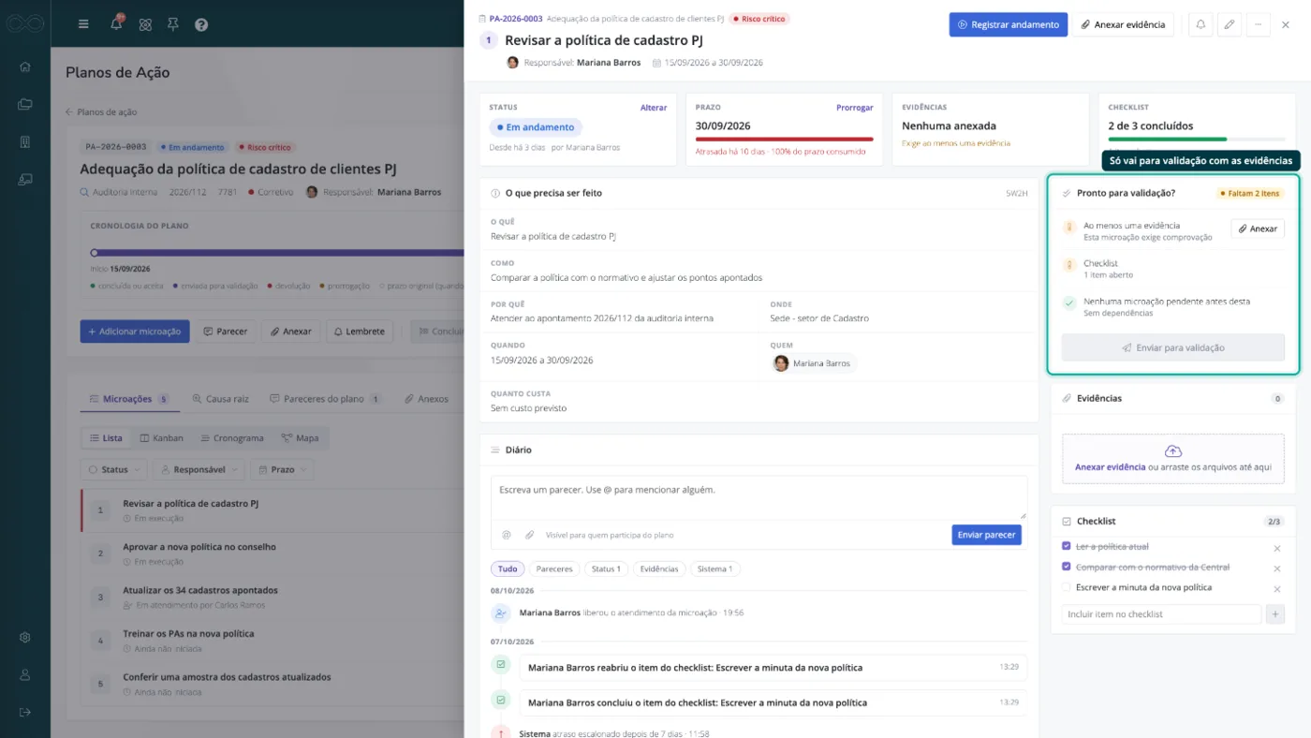Open the help question mark icon
1311x738 pixels.
(201, 24)
